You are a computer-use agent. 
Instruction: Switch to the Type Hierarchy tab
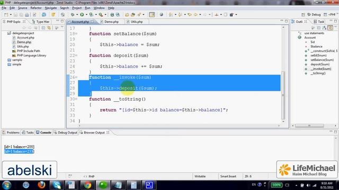coord(41,22)
